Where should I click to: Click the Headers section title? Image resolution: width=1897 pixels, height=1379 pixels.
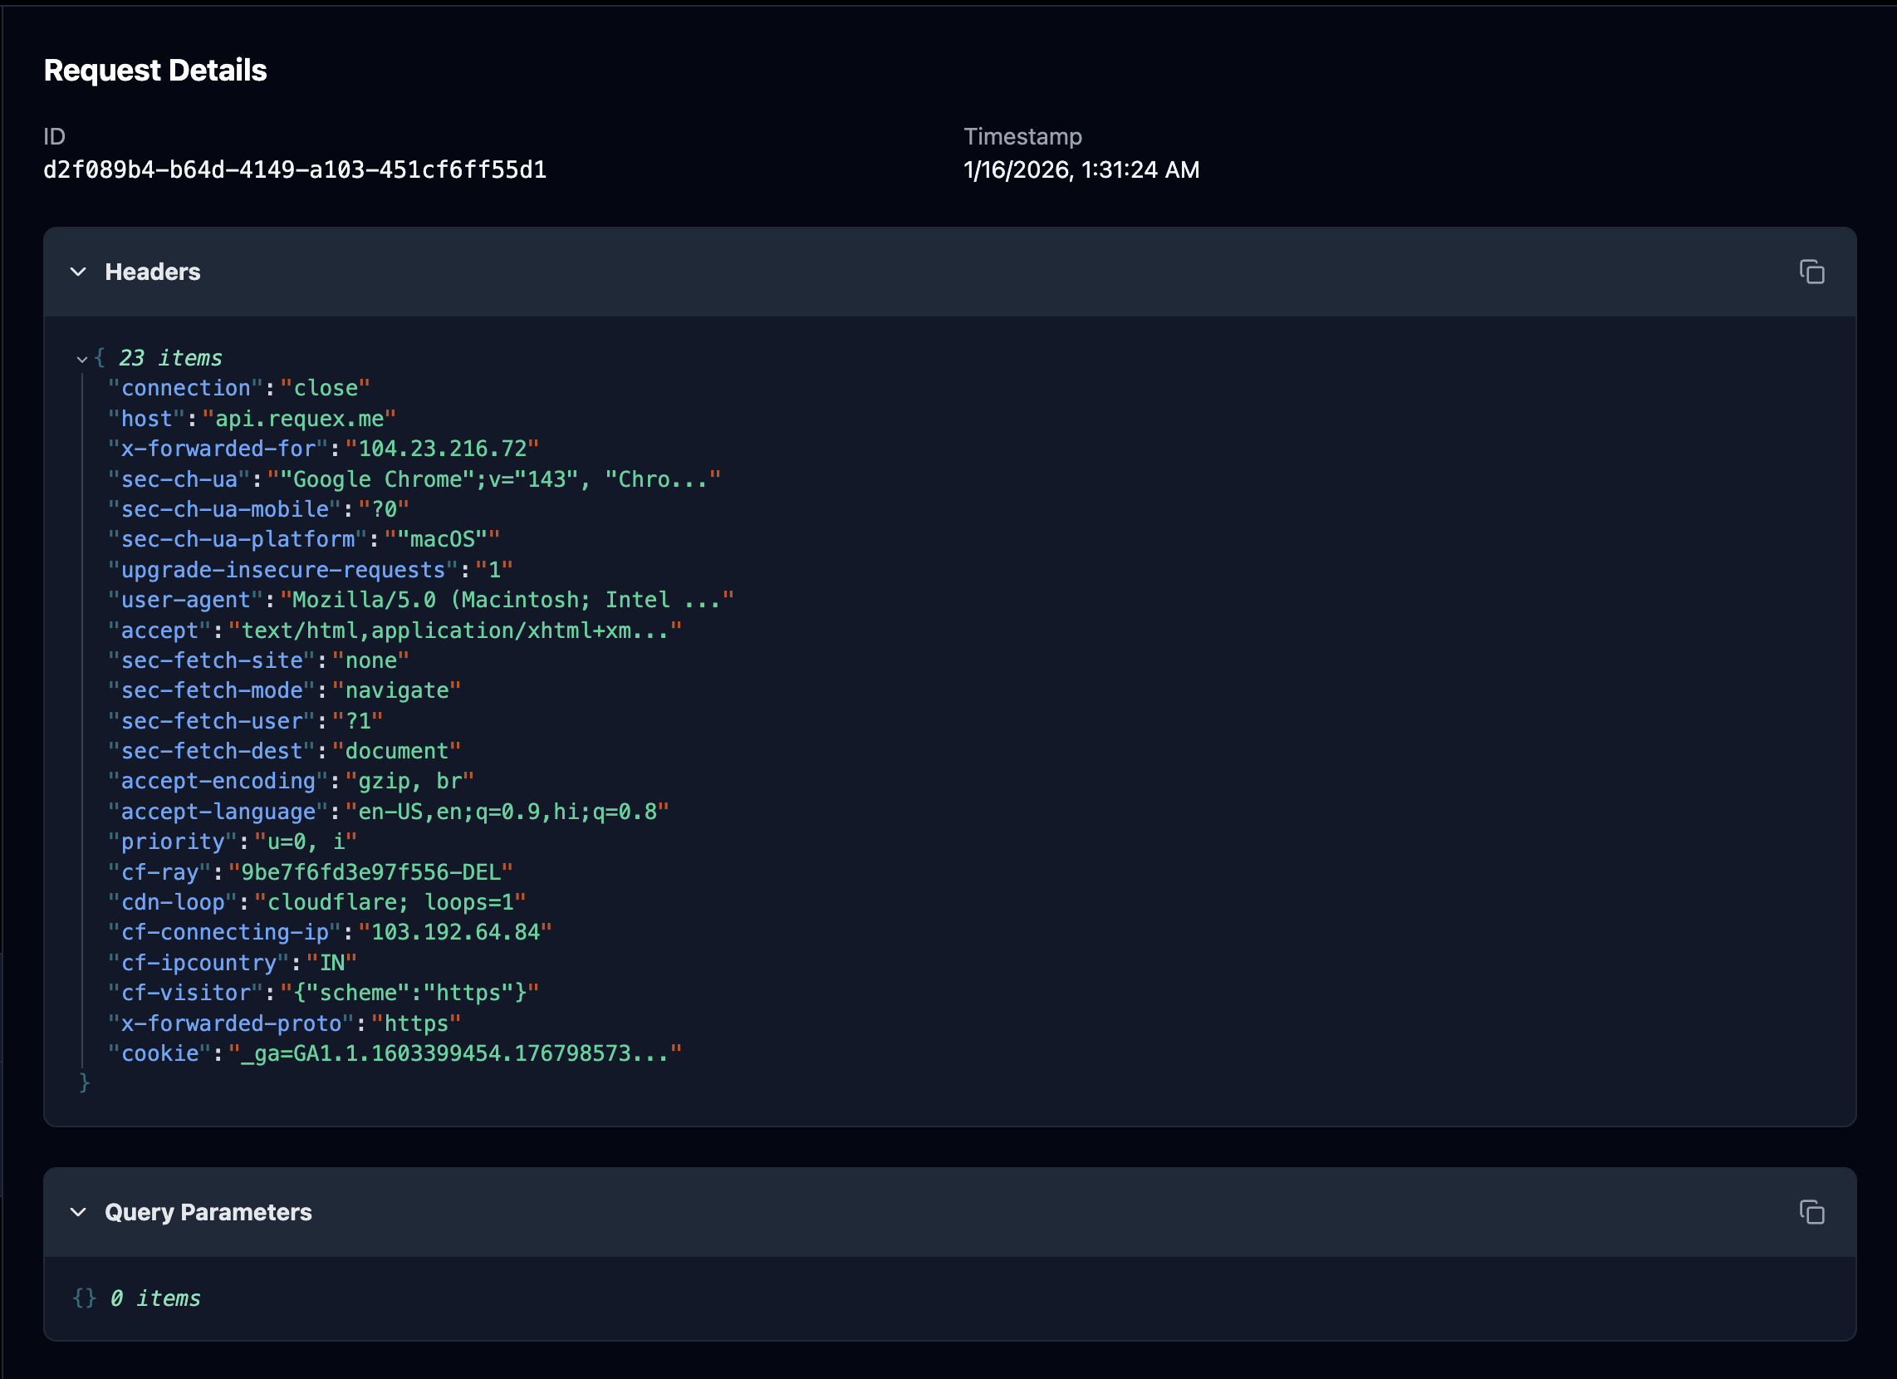tap(151, 271)
